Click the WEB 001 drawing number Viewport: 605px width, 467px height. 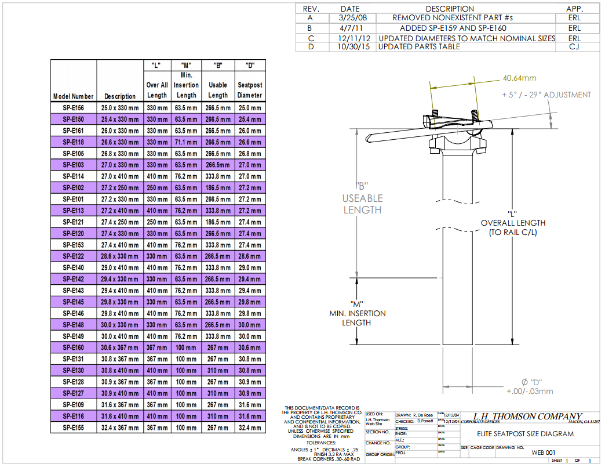tap(544, 453)
